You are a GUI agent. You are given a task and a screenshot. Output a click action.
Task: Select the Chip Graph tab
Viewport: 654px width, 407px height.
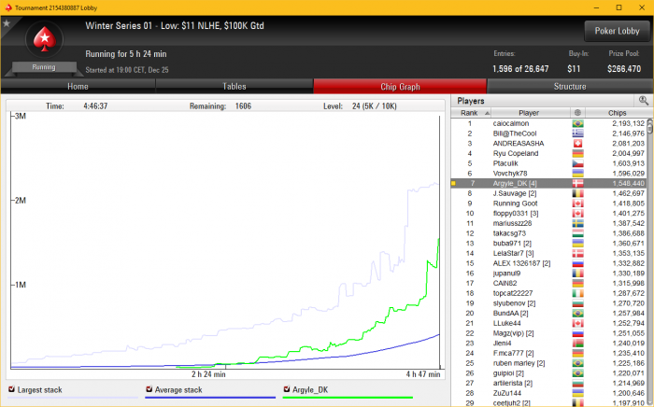point(400,86)
